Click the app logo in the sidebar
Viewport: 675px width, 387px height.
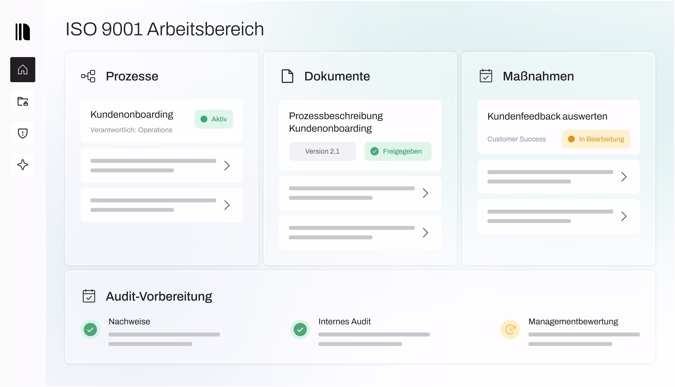tap(23, 32)
